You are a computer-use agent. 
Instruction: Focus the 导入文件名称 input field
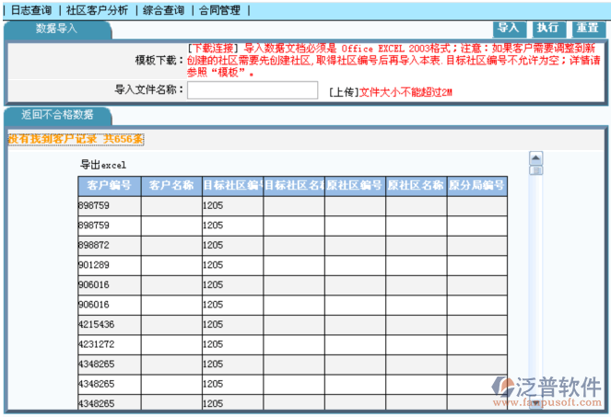tap(252, 90)
